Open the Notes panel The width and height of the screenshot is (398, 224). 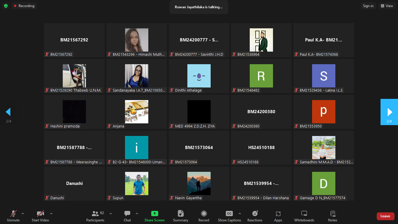pyautogui.click(x=332, y=216)
